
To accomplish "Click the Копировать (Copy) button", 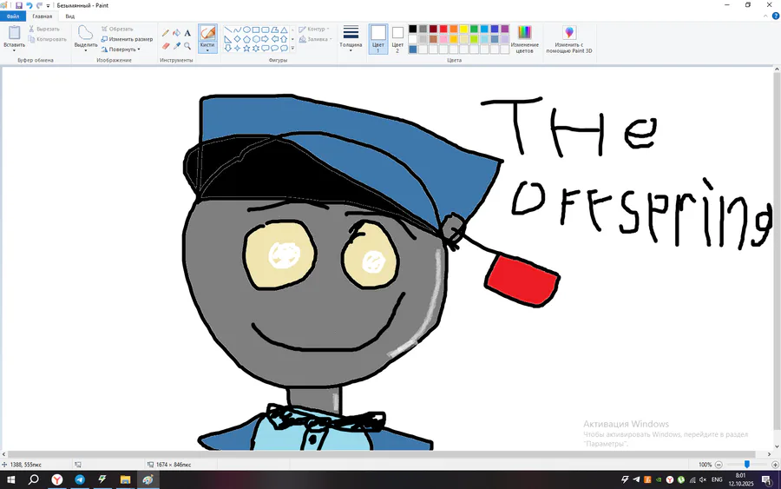I will coord(48,39).
